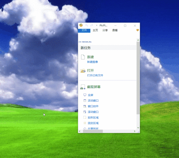Screen dimensions: 179x158
Task: Click the 固定区域 icon
Action: [85, 123]
